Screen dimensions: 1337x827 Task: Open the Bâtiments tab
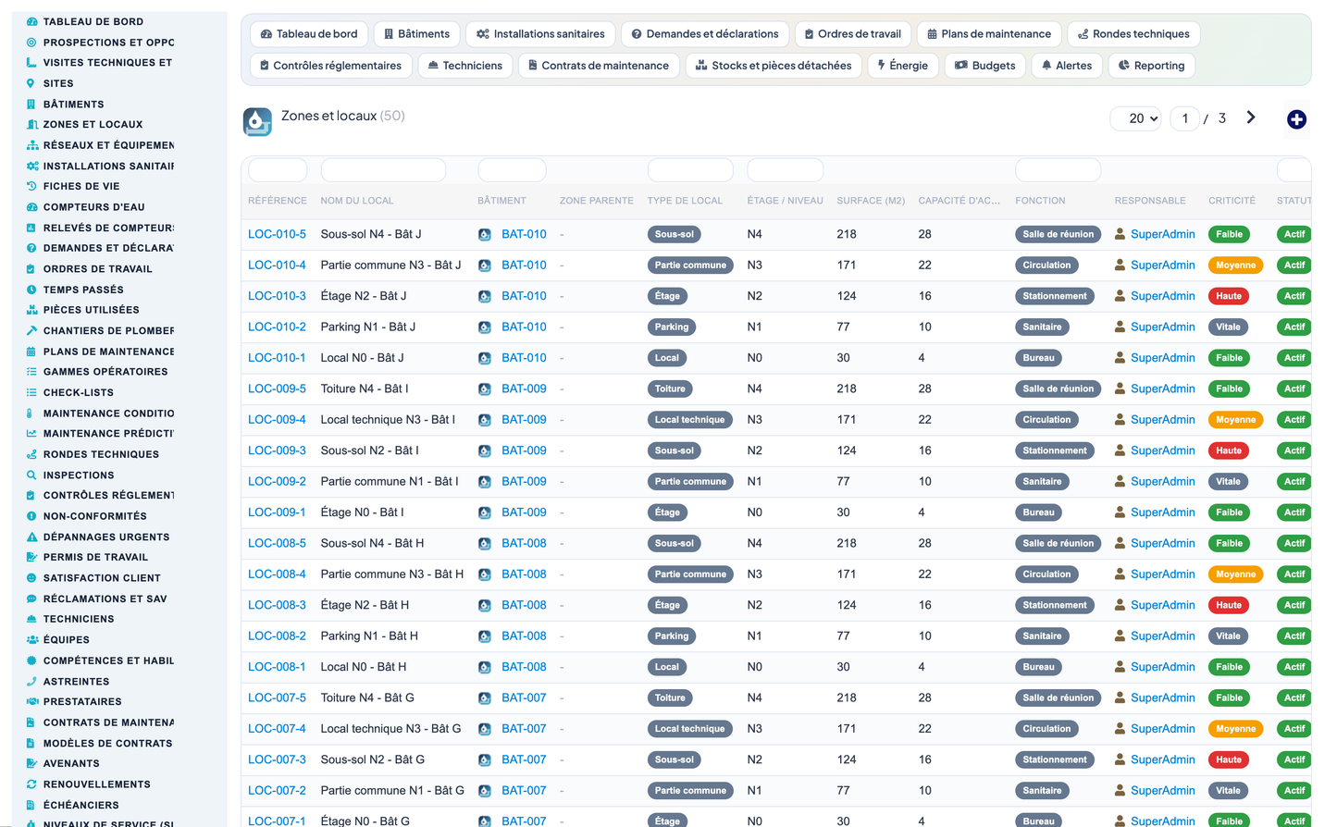coord(416,34)
